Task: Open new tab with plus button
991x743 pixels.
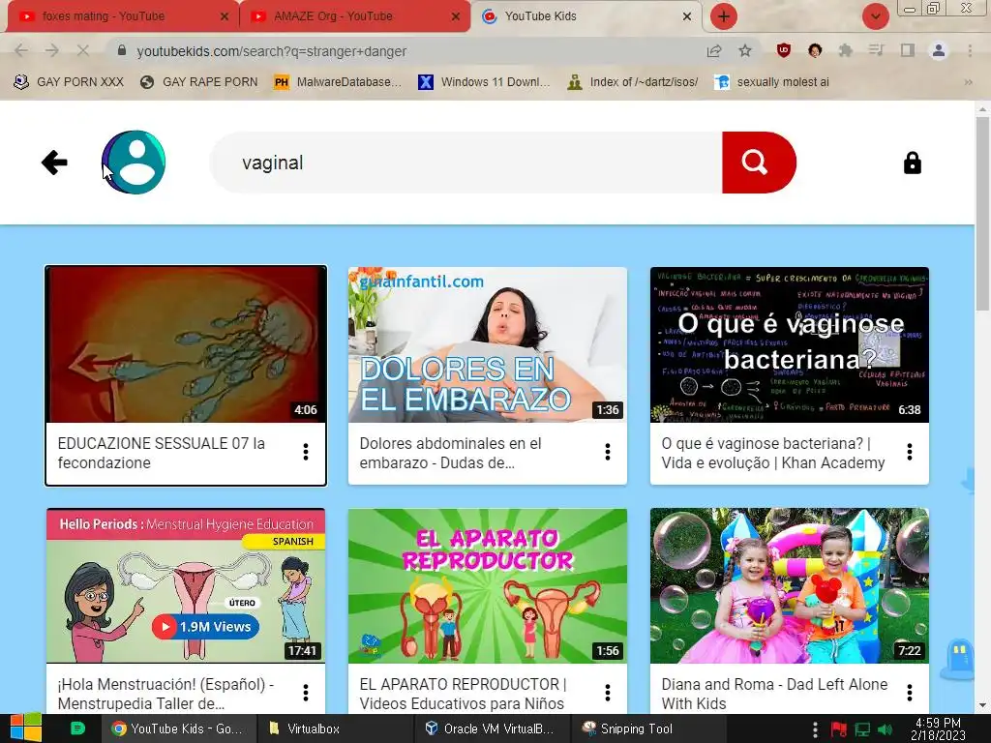Action: 724,16
